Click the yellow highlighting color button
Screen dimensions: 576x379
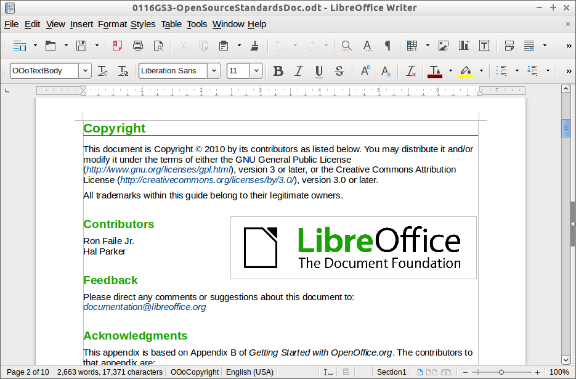pyautogui.click(x=466, y=71)
